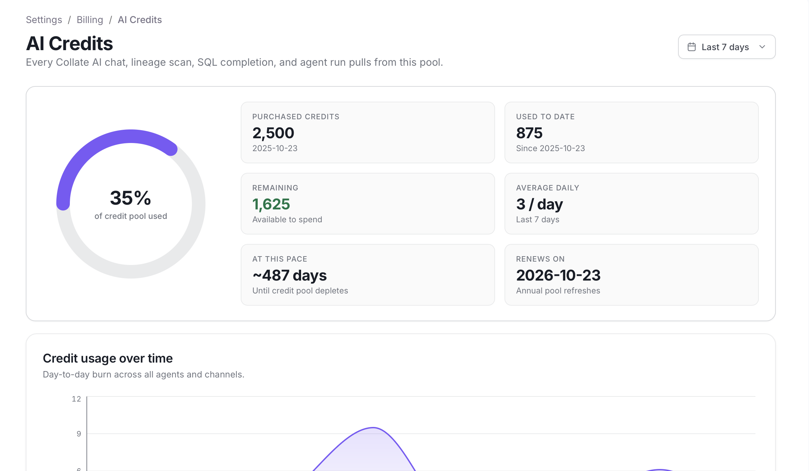The image size is (809, 471).
Task: Click the y-axis label 12 on chart
Action: (x=76, y=399)
